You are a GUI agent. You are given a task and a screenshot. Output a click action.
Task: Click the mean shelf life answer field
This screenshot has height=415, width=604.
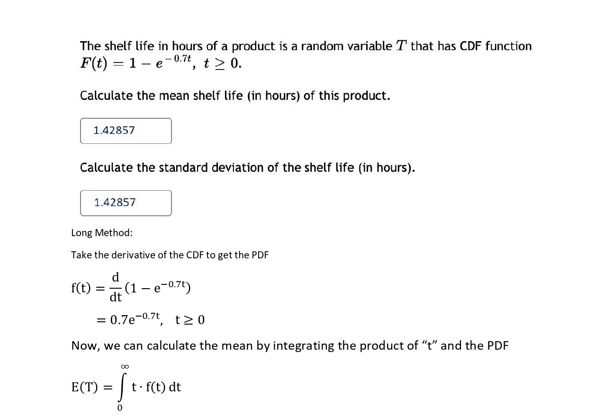[126, 131]
